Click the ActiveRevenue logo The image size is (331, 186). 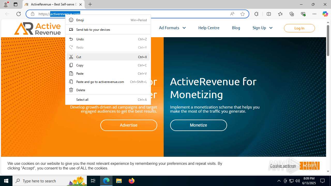(37, 28)
